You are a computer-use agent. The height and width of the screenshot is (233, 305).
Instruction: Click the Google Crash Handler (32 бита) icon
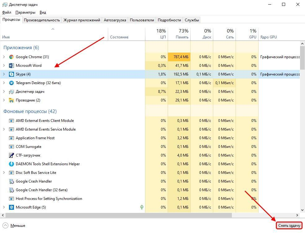(11, 190)
